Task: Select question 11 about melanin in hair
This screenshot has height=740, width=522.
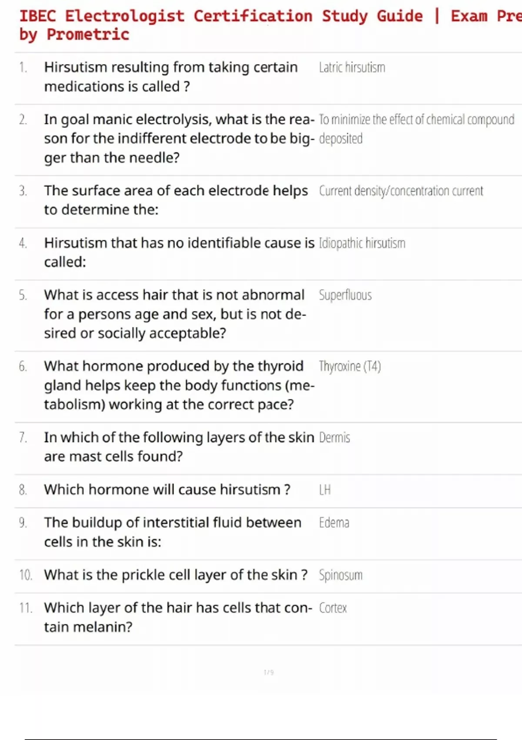Action: click(178, 617)
